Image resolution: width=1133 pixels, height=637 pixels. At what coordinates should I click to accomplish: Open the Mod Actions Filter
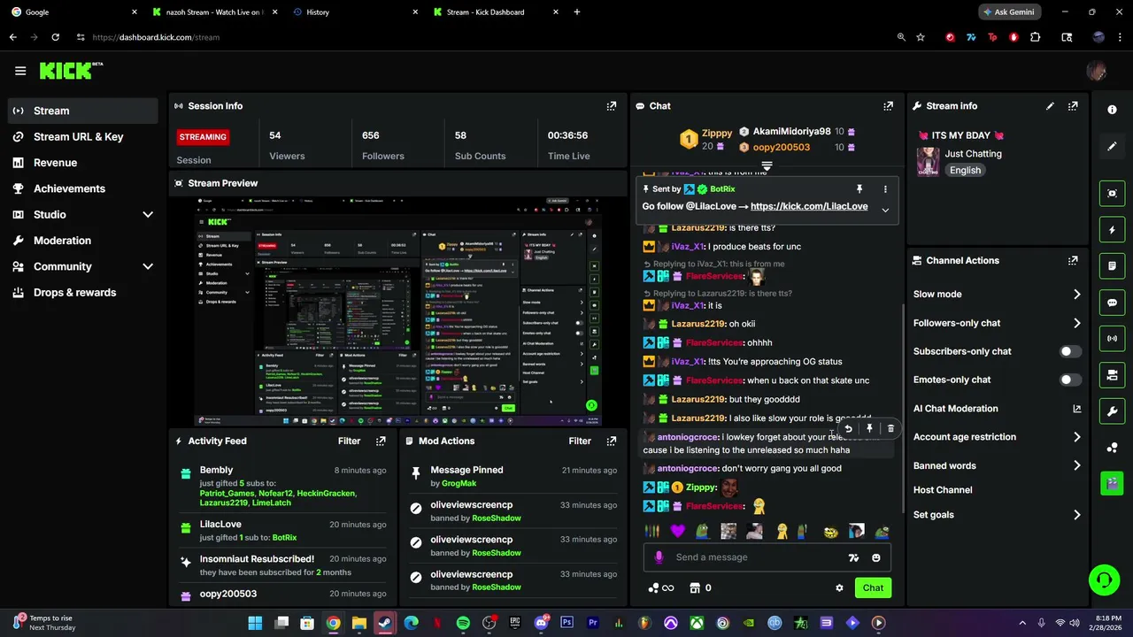(580, 441)
